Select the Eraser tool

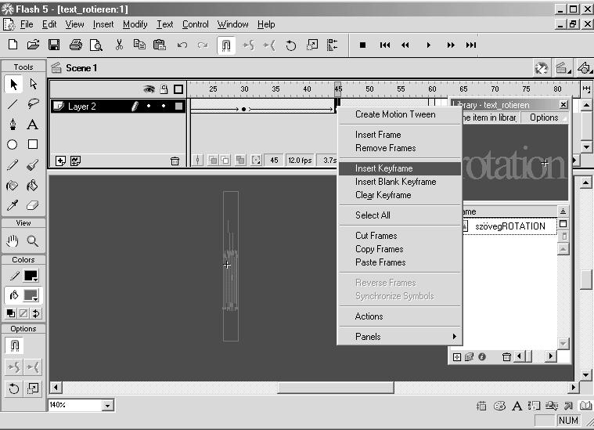click(x=33, y=205)
